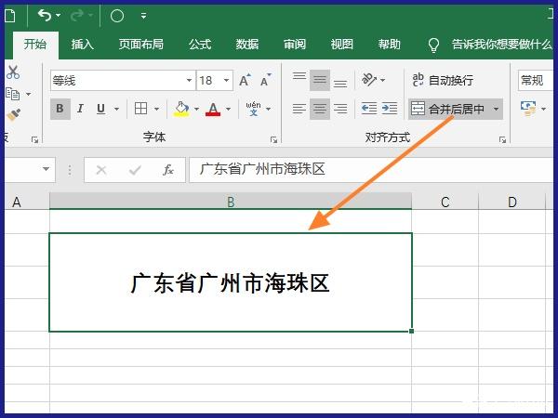Click the new blank document icon
Screen dimensions: 558x418
click(x=10, y=16)
